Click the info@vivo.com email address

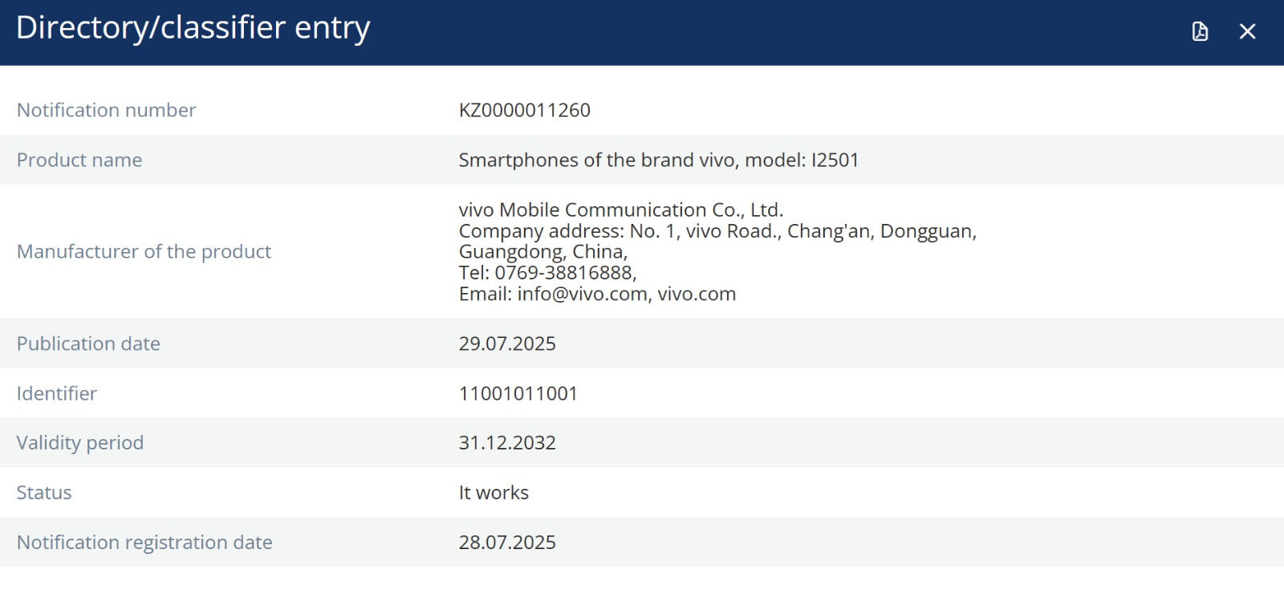click(582, 294)
